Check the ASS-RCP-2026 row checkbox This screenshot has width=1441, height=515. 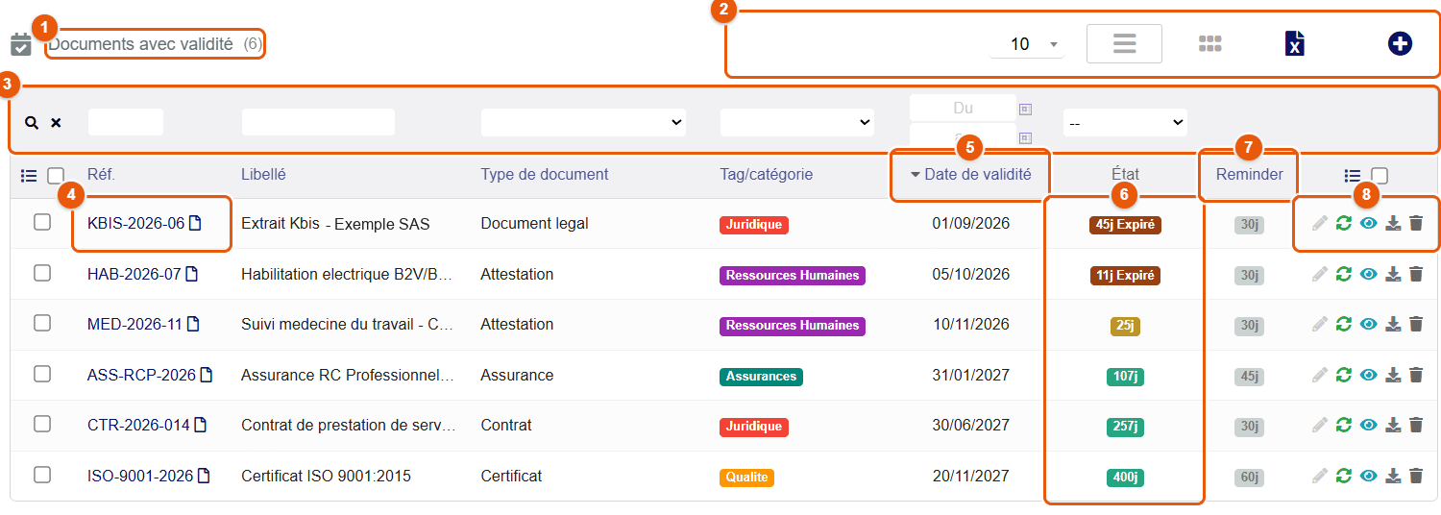click(x=42, y=374)
